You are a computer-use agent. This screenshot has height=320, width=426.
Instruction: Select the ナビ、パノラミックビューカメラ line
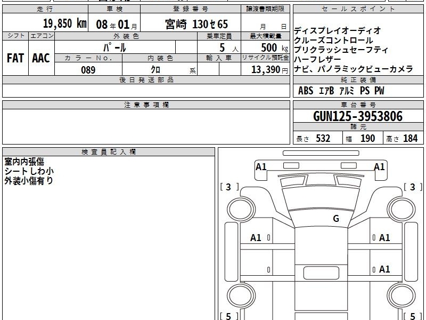pyautogui.click(x=354, y=69)
